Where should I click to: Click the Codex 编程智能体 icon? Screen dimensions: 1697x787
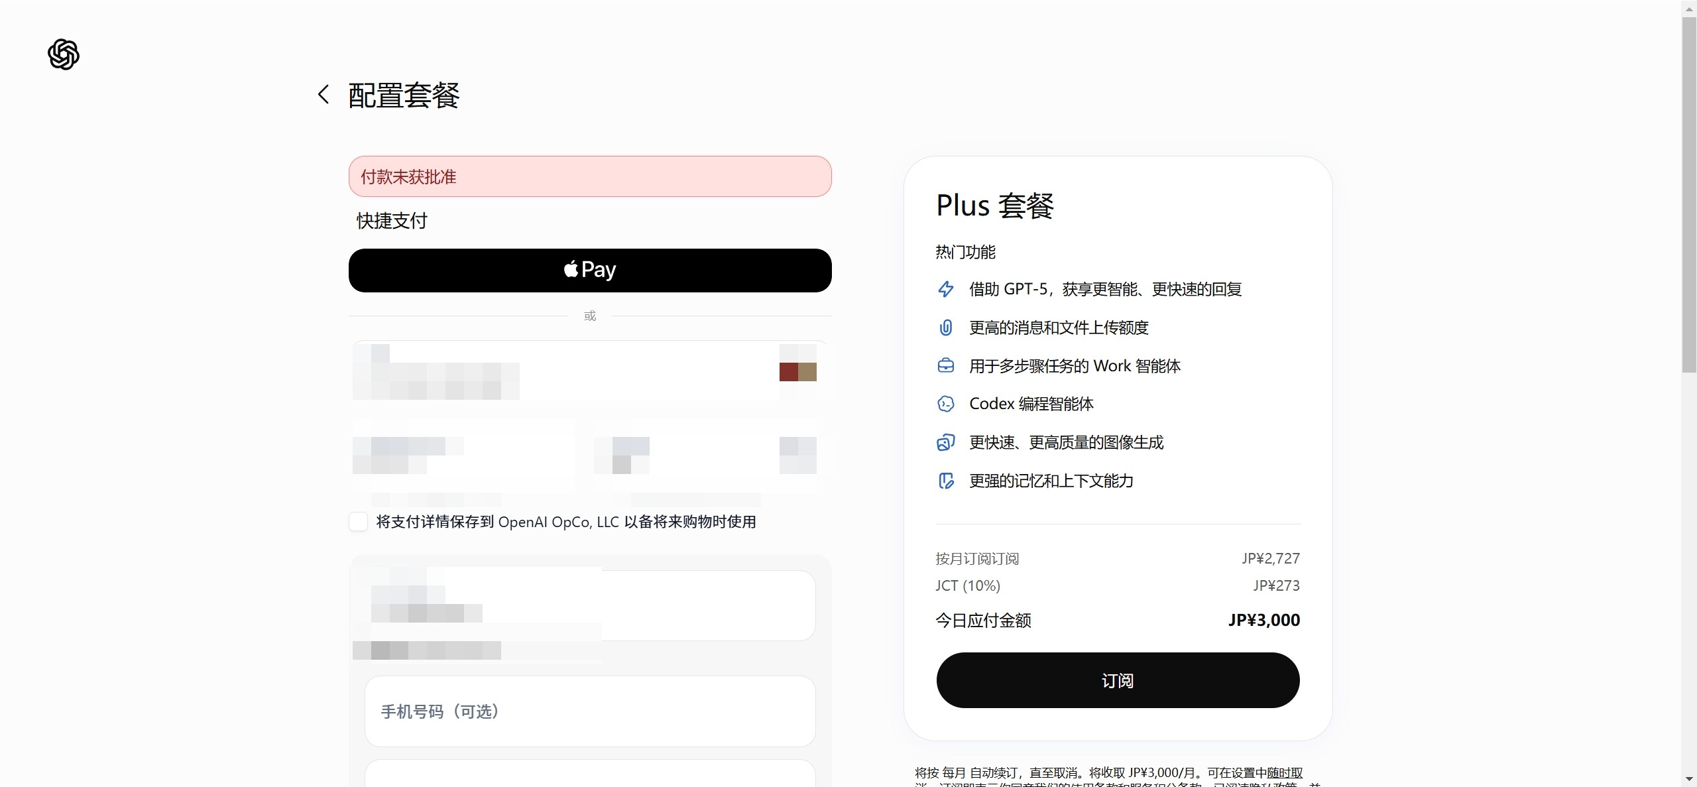(x=946, y=404)
